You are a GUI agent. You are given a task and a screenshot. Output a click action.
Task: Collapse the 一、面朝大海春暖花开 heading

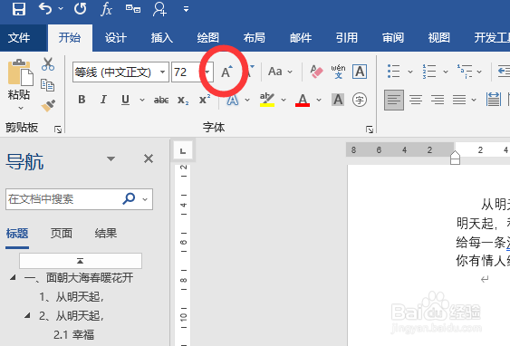(13, 278)
